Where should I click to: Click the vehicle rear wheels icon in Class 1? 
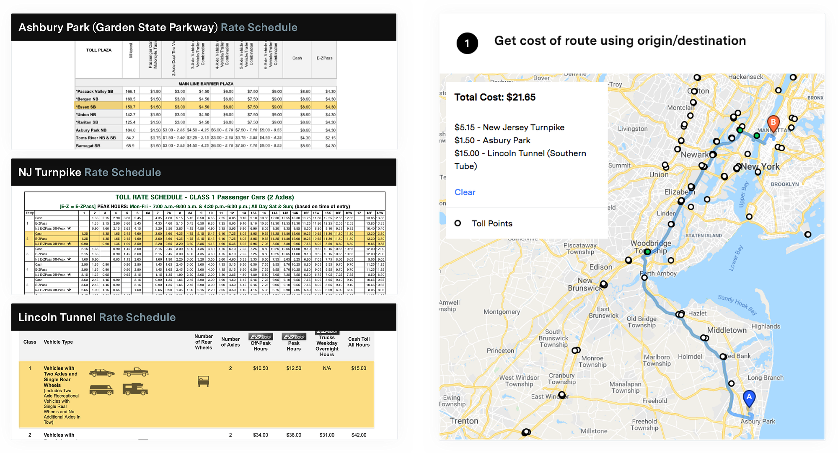pyautogui.click(x=203, y=381)
